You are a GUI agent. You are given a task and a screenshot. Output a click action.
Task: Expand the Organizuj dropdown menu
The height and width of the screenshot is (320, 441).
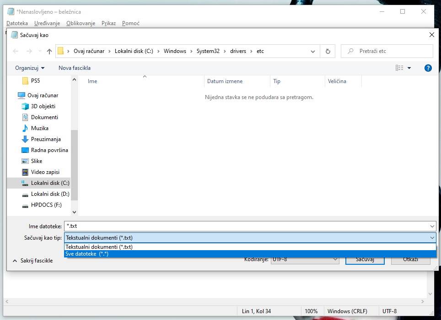pyautogui.click(x=30, y=68)
